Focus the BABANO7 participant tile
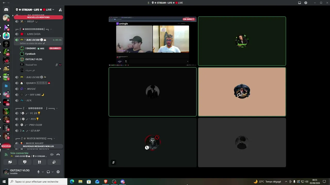The height and width of the screenshot is (185, 330). (x=242, y=41)
